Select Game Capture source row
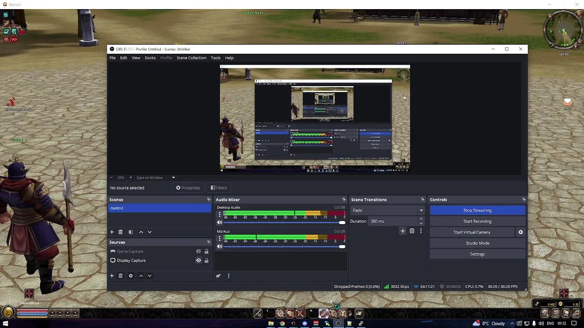Screen dimensions: 584x328 pos(159,251)
